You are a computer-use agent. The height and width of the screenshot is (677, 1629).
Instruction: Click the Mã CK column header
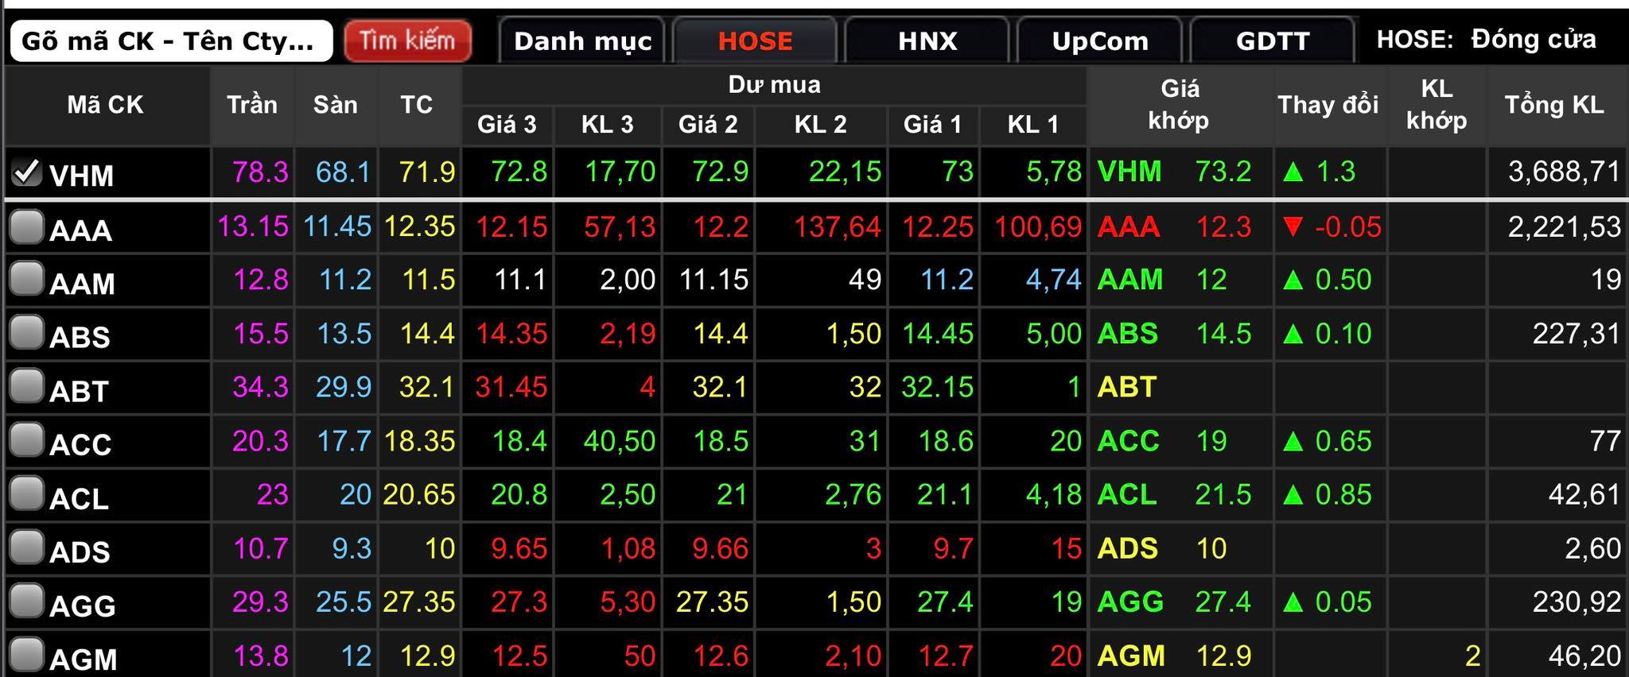(x=106, y=105)
